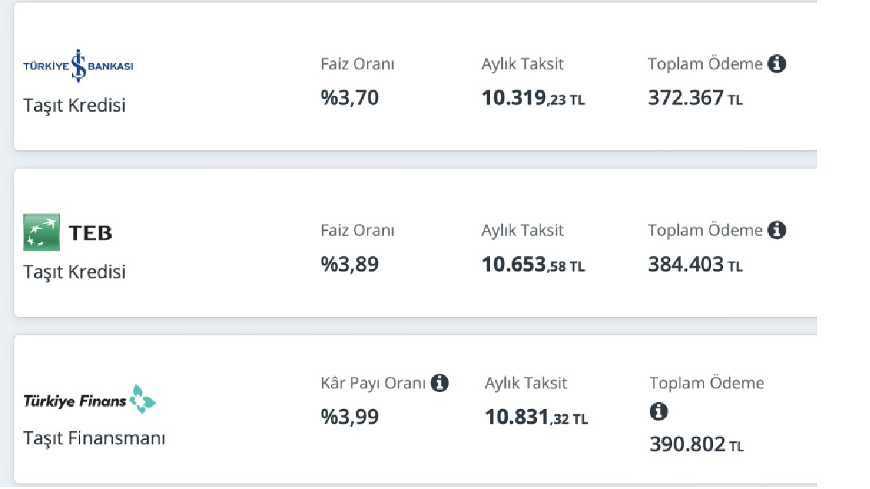Open Toplam Ödeme info icon for TEB
The image size is (870, 489).
coord(777,230)
